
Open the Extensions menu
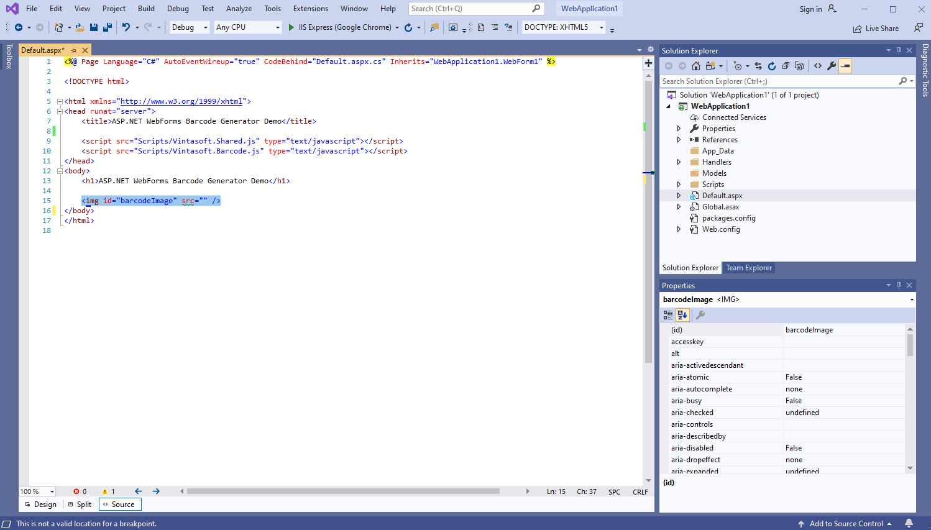(x=311, y=9)
